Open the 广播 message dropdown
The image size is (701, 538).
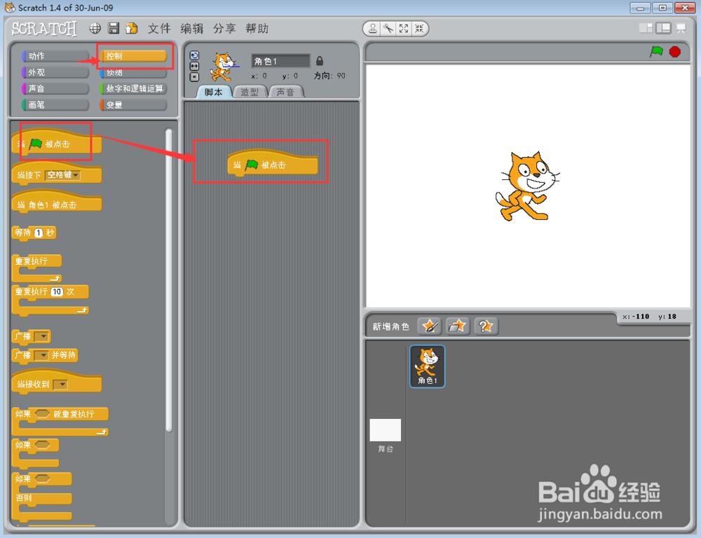(x=41, y=336)
